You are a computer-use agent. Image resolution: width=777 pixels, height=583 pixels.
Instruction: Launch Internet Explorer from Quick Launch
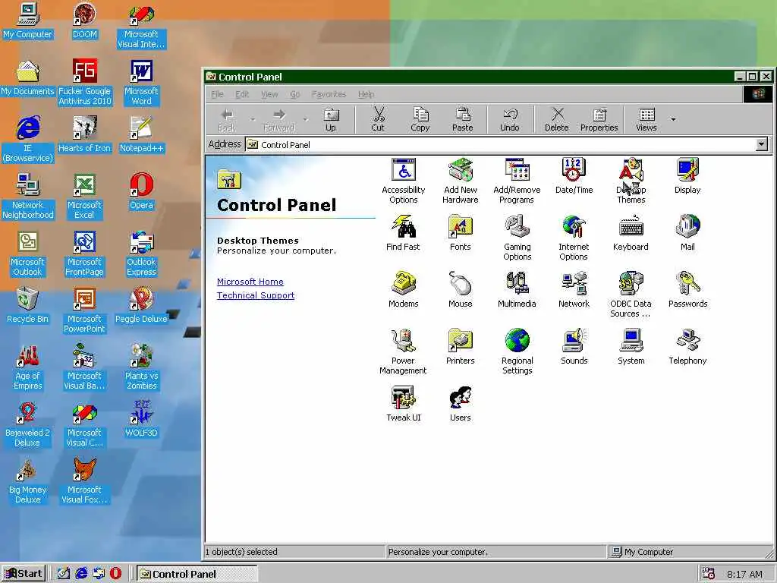pyautogui.click(x=81, y=574)
